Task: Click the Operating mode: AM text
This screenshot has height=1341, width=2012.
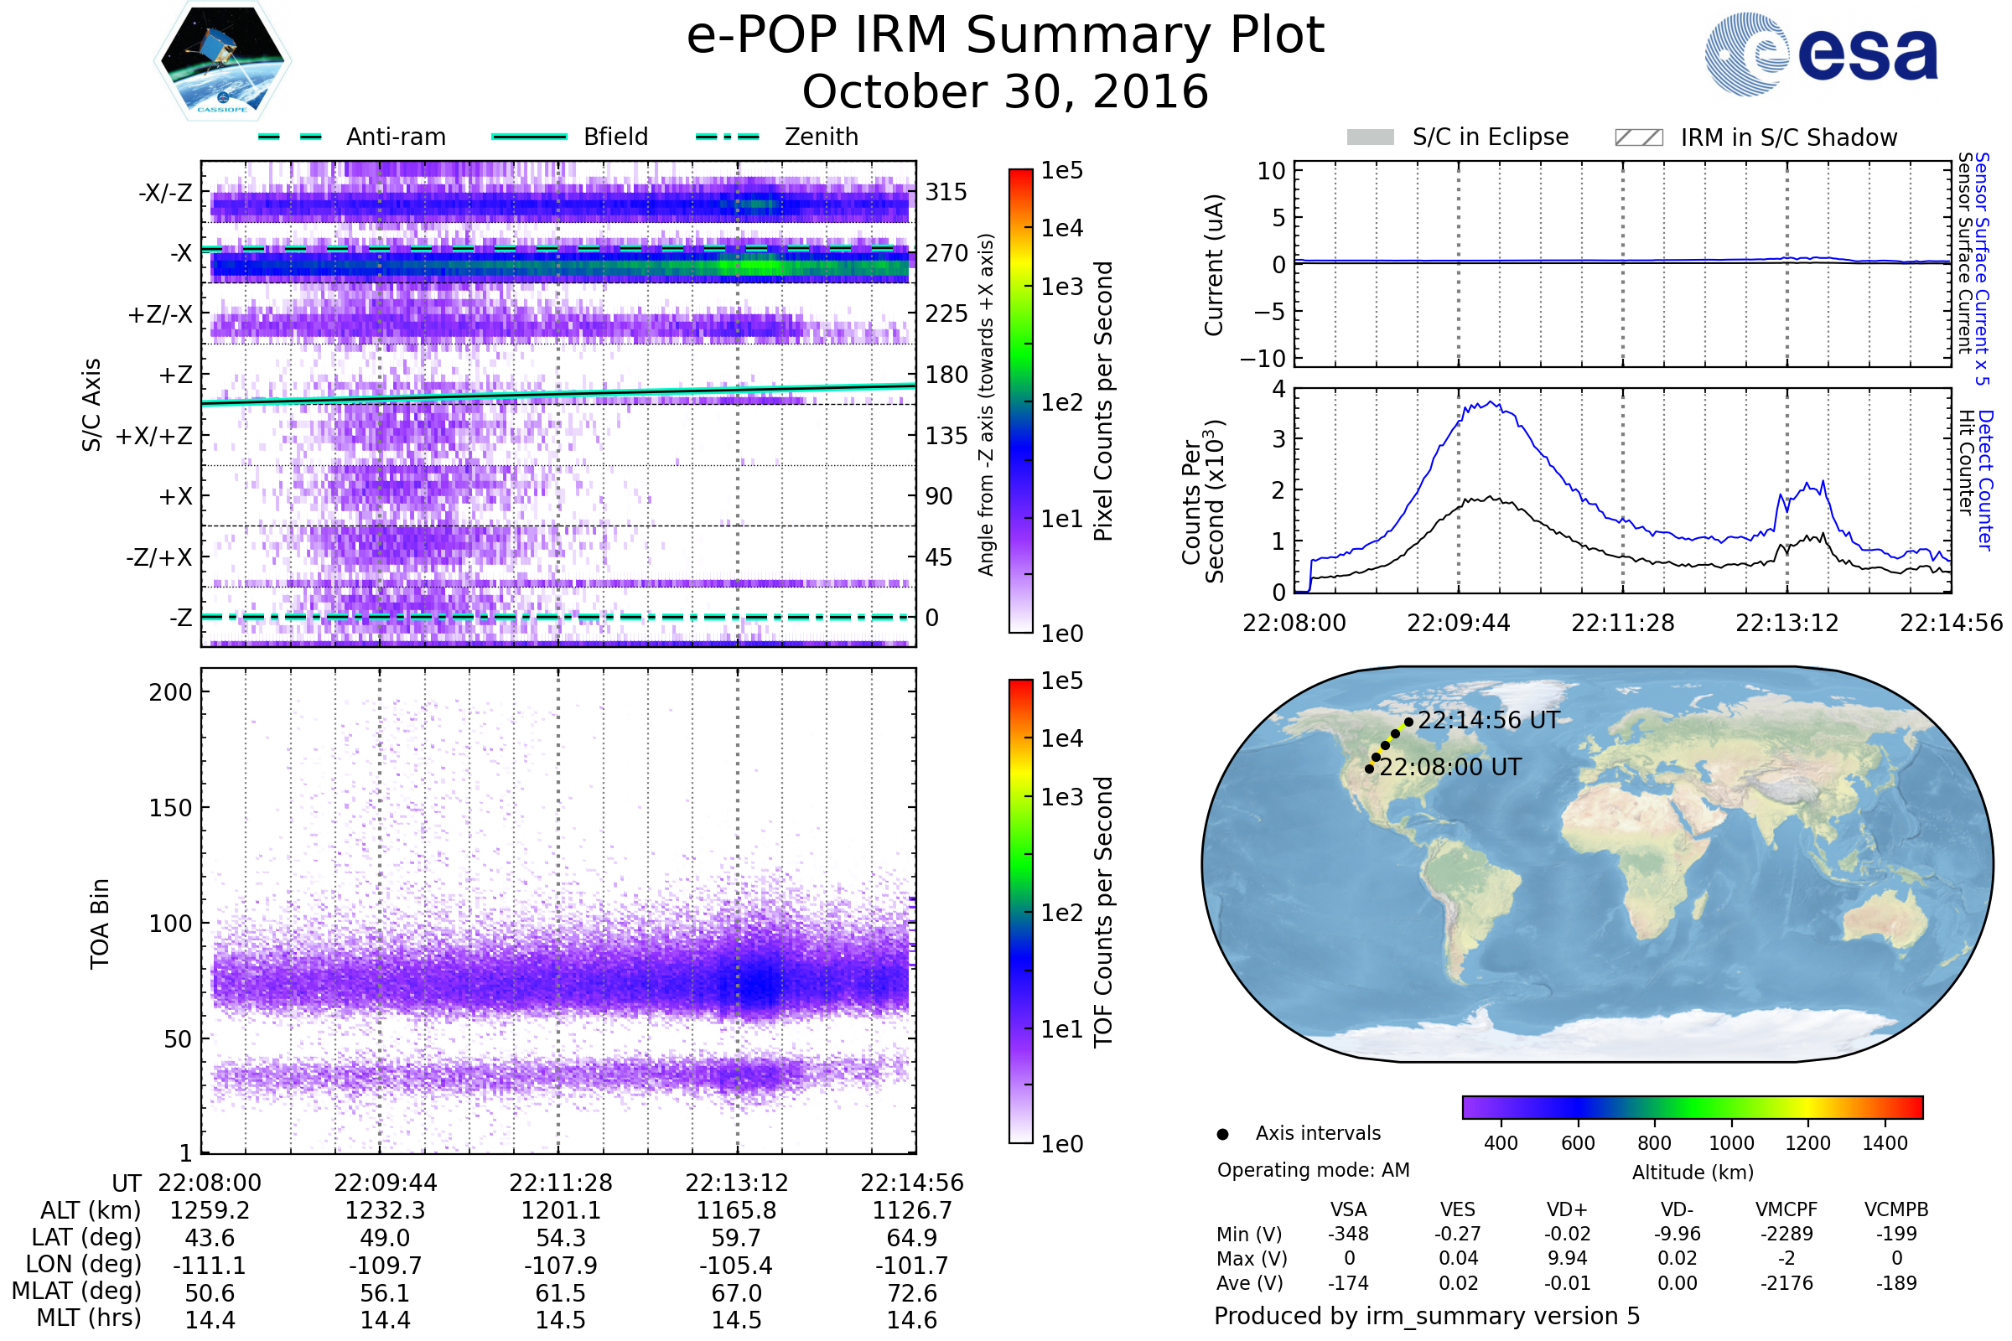Action: coord(1313,1170)
